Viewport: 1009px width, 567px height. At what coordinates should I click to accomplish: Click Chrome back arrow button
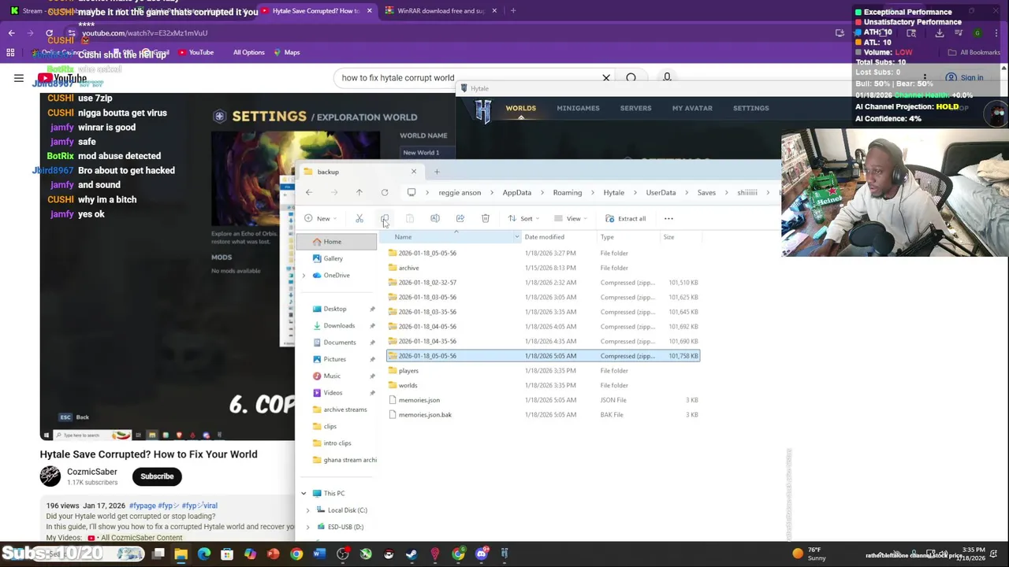[x=11, y=33]
